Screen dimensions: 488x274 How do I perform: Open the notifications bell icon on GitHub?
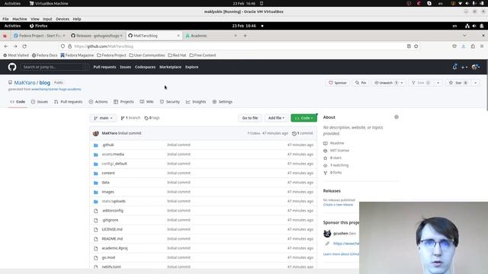click(454, 67)
